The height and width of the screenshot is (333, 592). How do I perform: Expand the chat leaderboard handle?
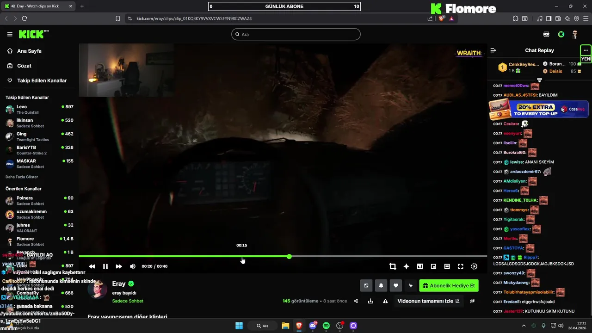point(539,80)
